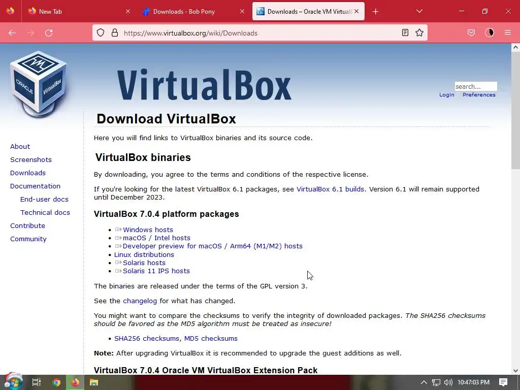Download the Windows hosts package
The image size is (520, 390).
pyautogui.click(x=148, y=230)
